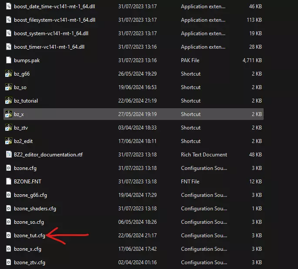298x269 pixels.
Task: Click the FNT File type cell
Action: click(x=190, y=182)
